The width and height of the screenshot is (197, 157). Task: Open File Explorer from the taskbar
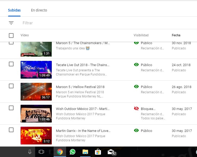coord(85,152)
